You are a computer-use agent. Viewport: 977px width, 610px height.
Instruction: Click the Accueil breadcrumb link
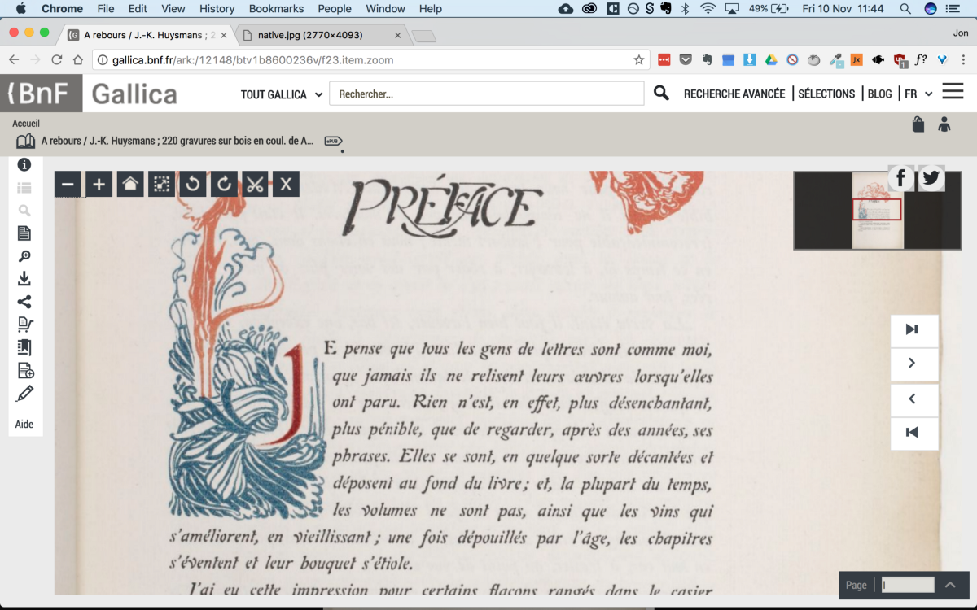tap(26, 124)
